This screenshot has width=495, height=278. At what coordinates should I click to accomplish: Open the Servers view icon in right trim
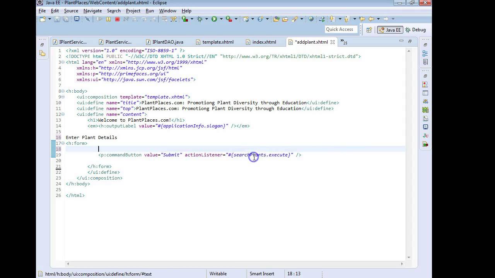tap(425, 102)
